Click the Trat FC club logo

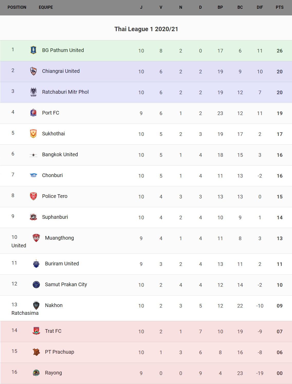36,331
